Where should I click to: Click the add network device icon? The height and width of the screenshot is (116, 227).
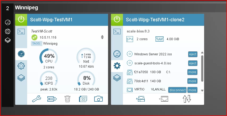coord(163,99)
